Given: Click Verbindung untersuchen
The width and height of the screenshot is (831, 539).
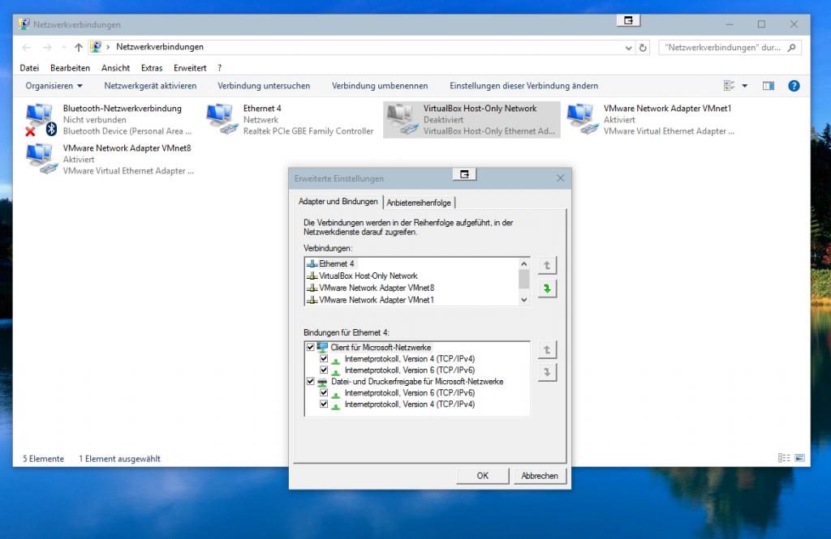Looking at the screenshot, I should coord(264,86).
